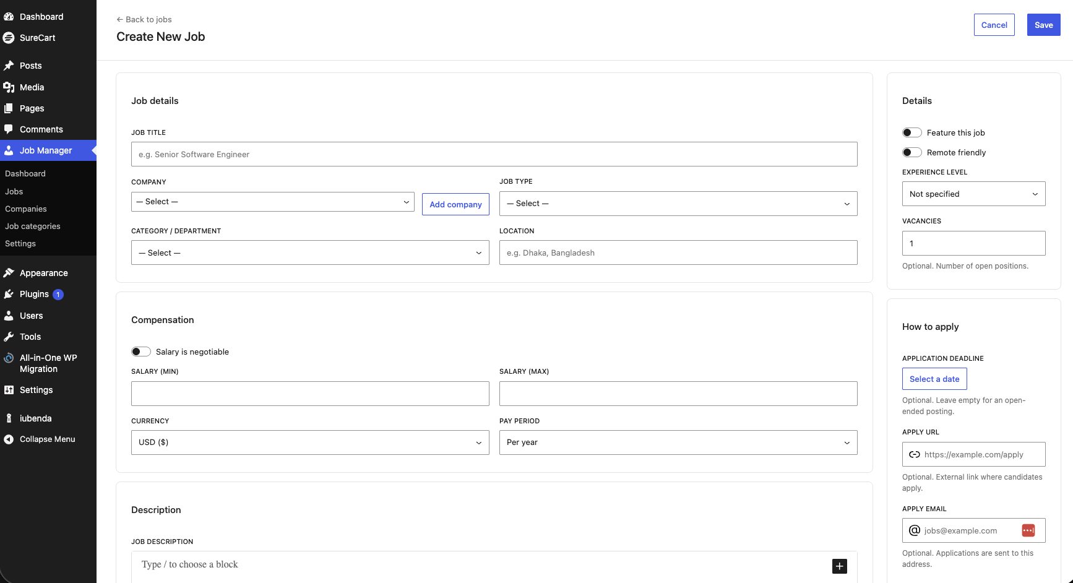1073x583 pixels.
Task: Click the Plugins plug icon
Action: [9, 294]
